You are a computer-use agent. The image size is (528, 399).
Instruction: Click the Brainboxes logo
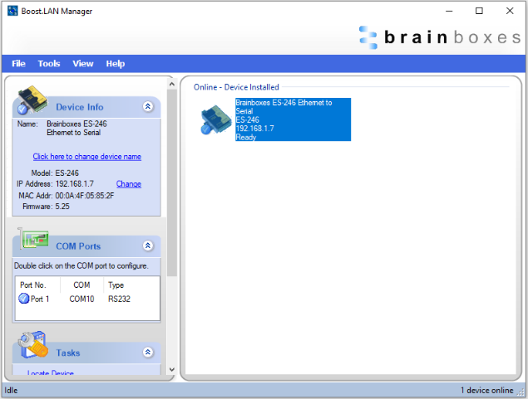[x=440, y=37]
